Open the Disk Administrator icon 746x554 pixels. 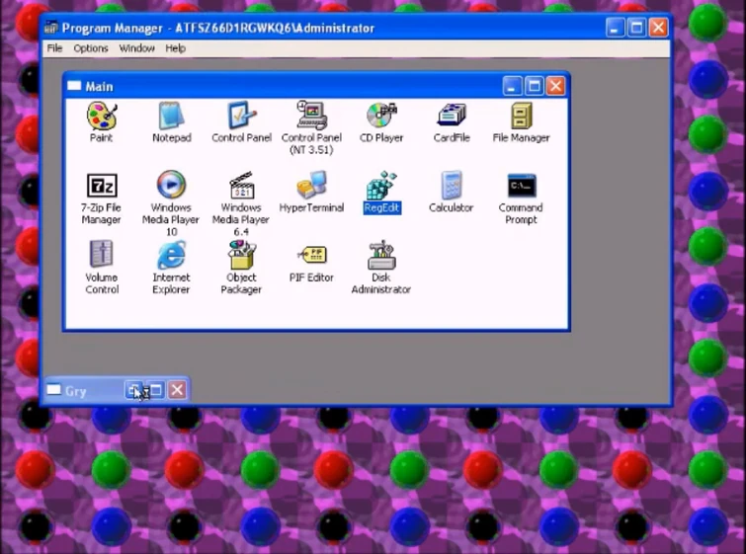point(381,255)
